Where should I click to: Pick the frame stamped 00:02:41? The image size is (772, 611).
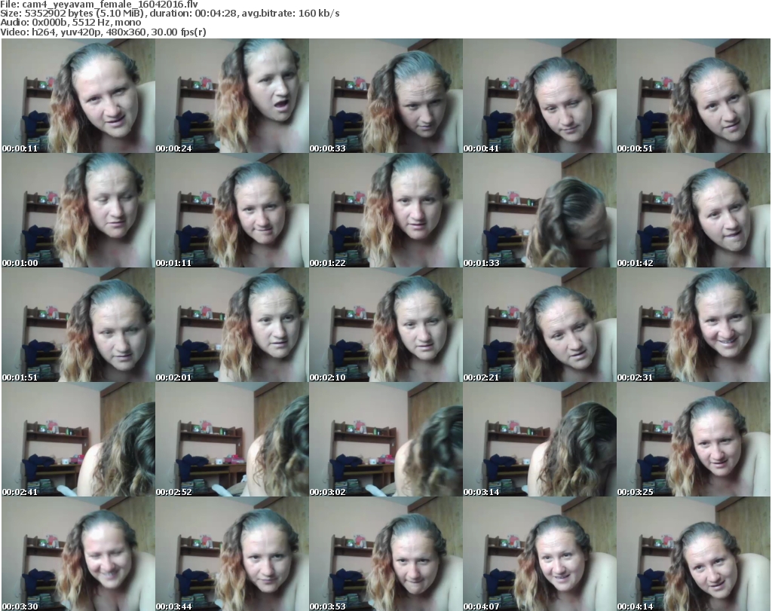tap(78, 440)
